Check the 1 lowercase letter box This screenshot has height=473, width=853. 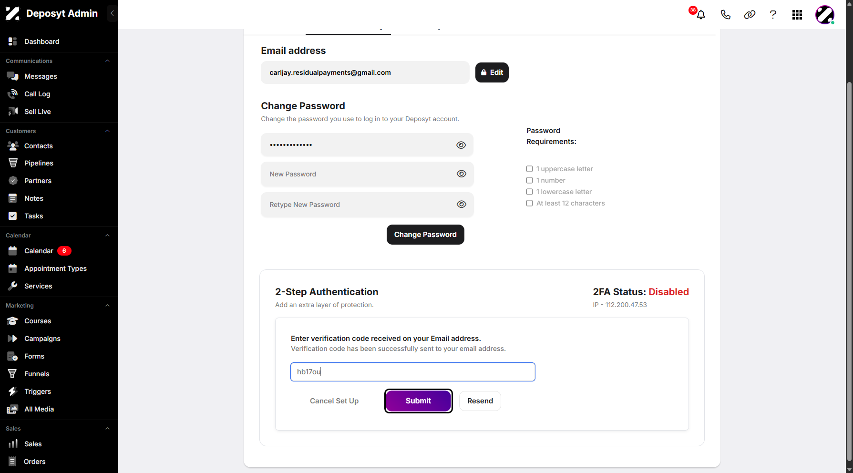[529, 192]
